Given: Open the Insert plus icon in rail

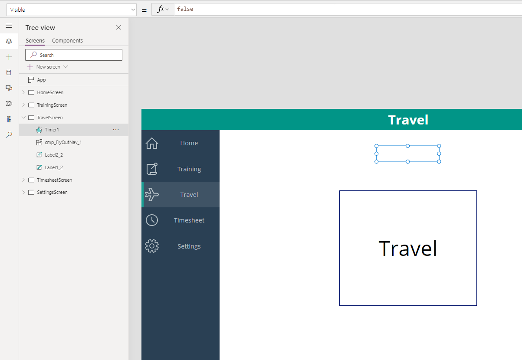Looking at the screenshot, I should click(9, 57).
